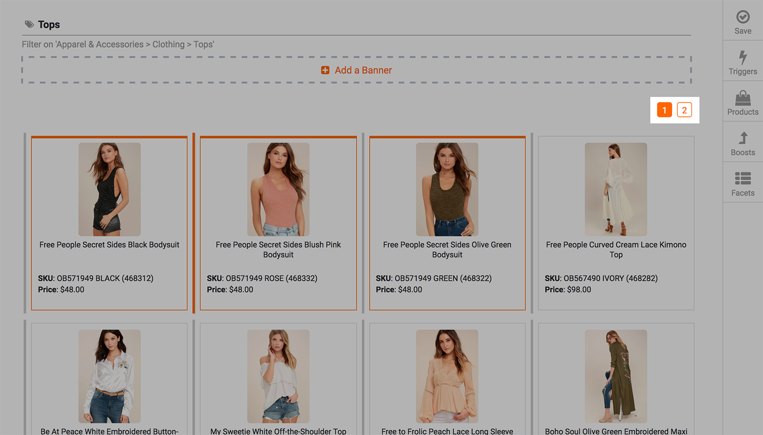
Task: Select the Peach Lace Long Sleeve image
Action: coord(447,376)
